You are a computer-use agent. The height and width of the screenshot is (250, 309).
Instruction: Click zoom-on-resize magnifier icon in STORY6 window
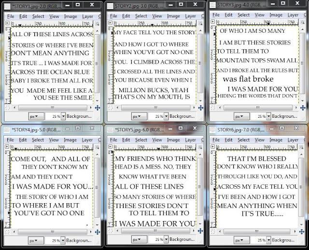click(x=301, y=147)
